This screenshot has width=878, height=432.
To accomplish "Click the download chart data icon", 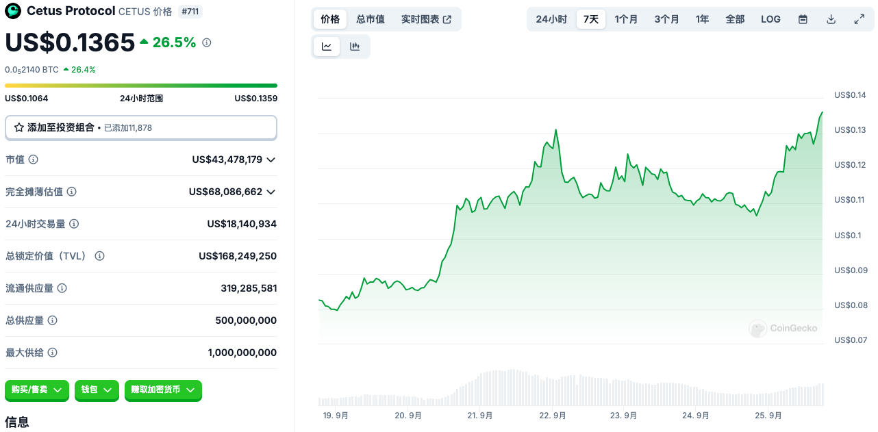I will pos(831,19).
